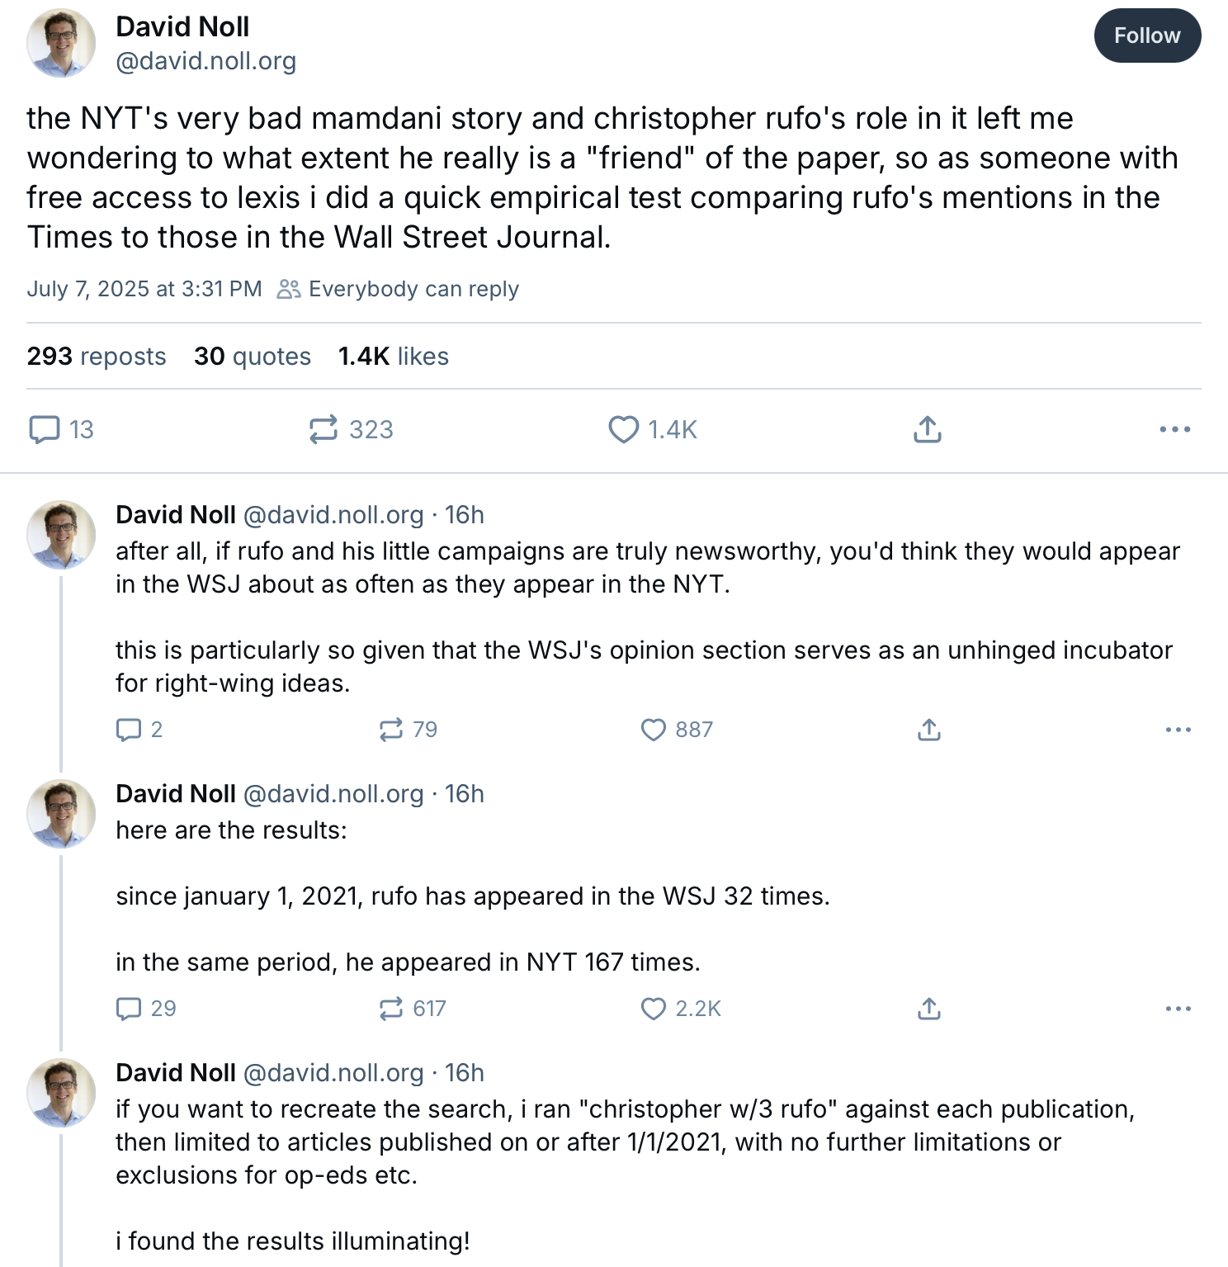
Task: Open the July 7, 2025 timestamp link
Action: pos(144,289)
